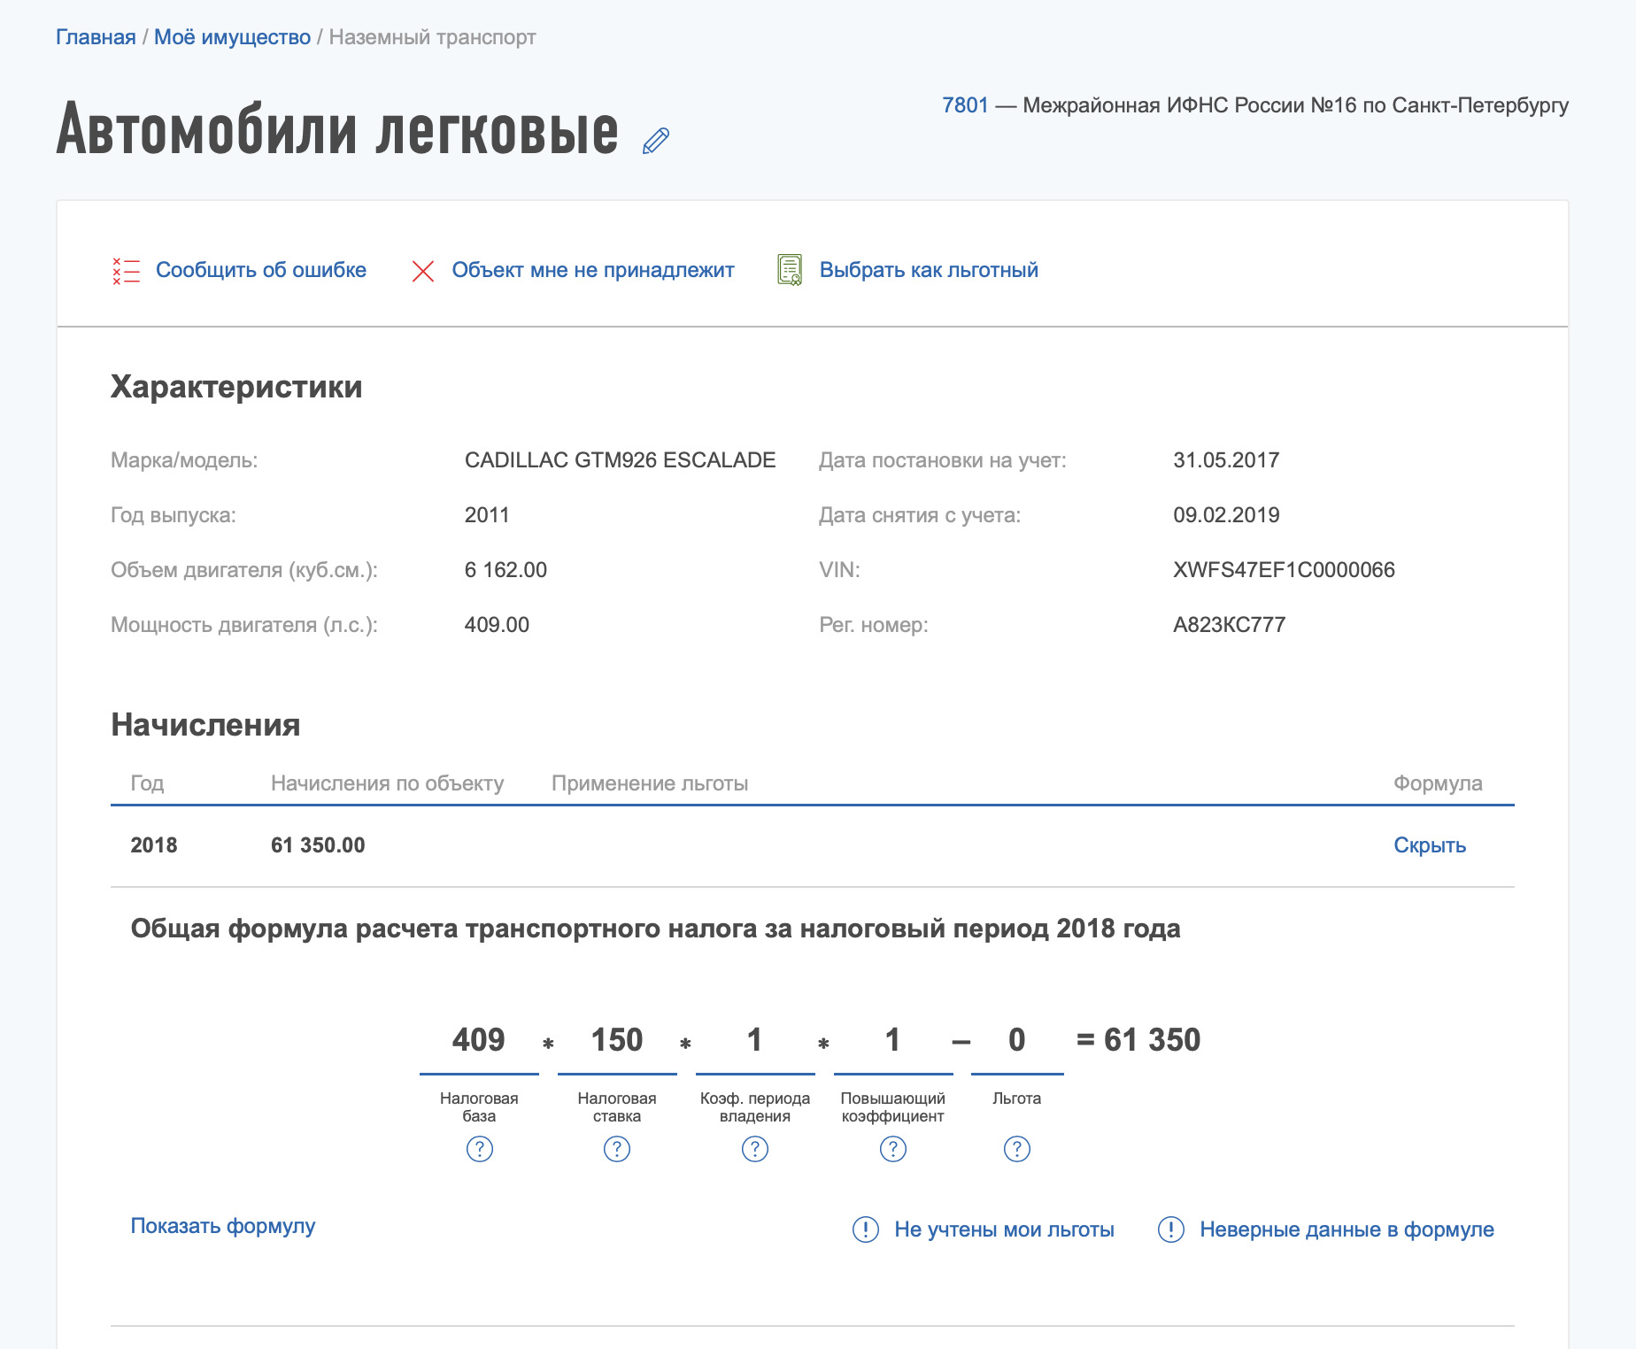The width and height of the screenshot is (1636, 1349).
Task: Click engine volume value 6 162.00
Action: click(505, 570)
